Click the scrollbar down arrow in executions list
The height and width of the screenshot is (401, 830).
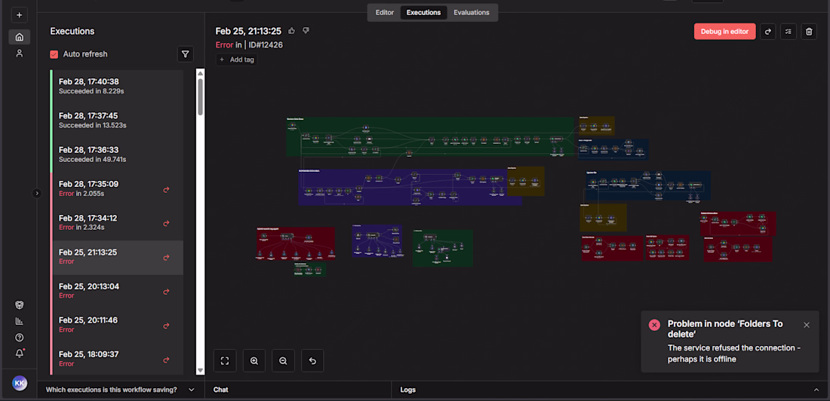click(200, 370)
